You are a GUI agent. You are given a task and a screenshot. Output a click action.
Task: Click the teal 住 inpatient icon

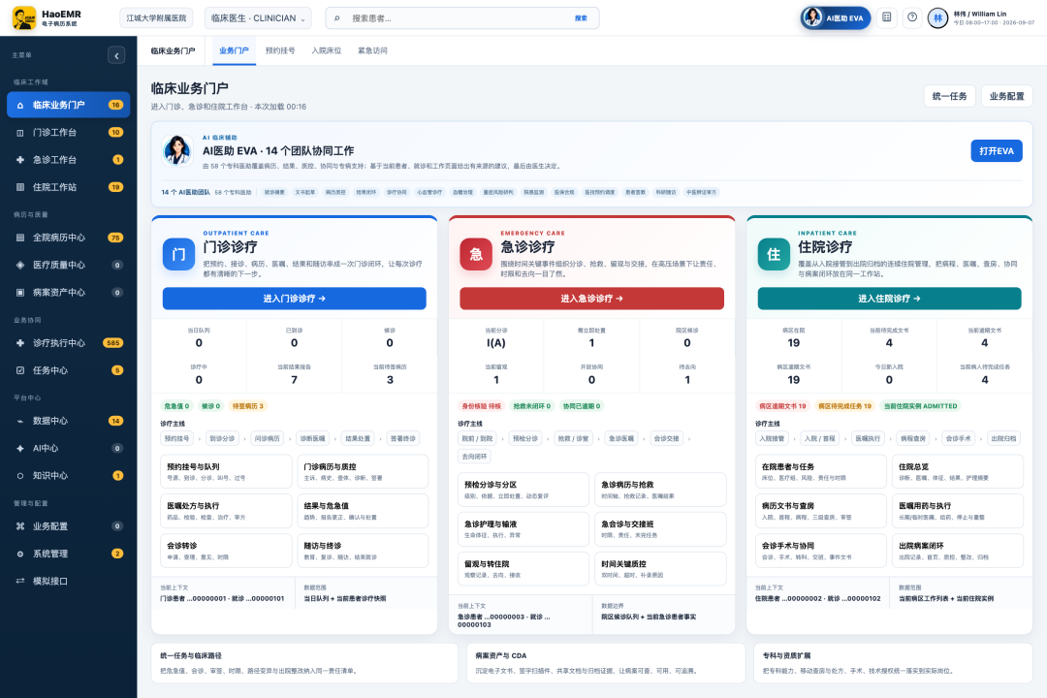tap(774, 255)
